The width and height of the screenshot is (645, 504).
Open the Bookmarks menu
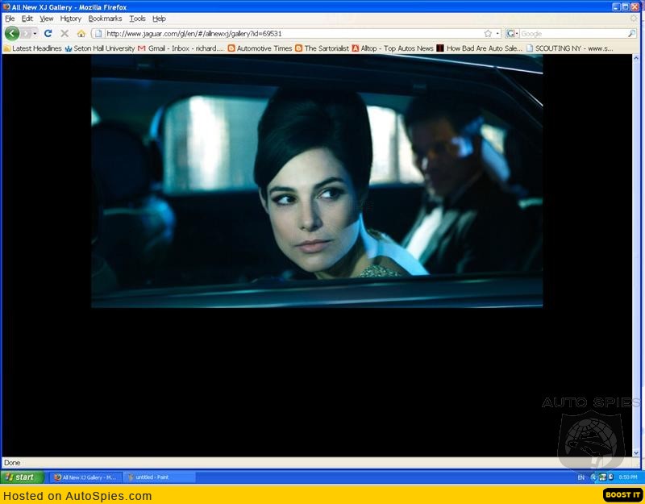tap(105, 19)
